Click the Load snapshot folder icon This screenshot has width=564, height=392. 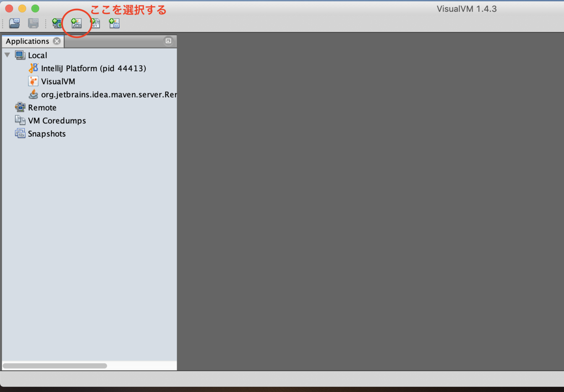point(15,23)
